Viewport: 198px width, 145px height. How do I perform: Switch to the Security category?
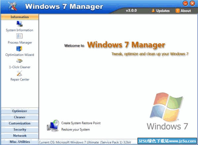click(x=20, y=129)
